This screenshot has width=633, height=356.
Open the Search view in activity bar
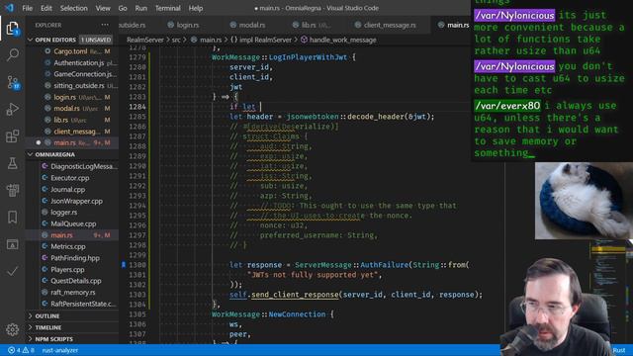pyautogui.click(x=12, y=54)
